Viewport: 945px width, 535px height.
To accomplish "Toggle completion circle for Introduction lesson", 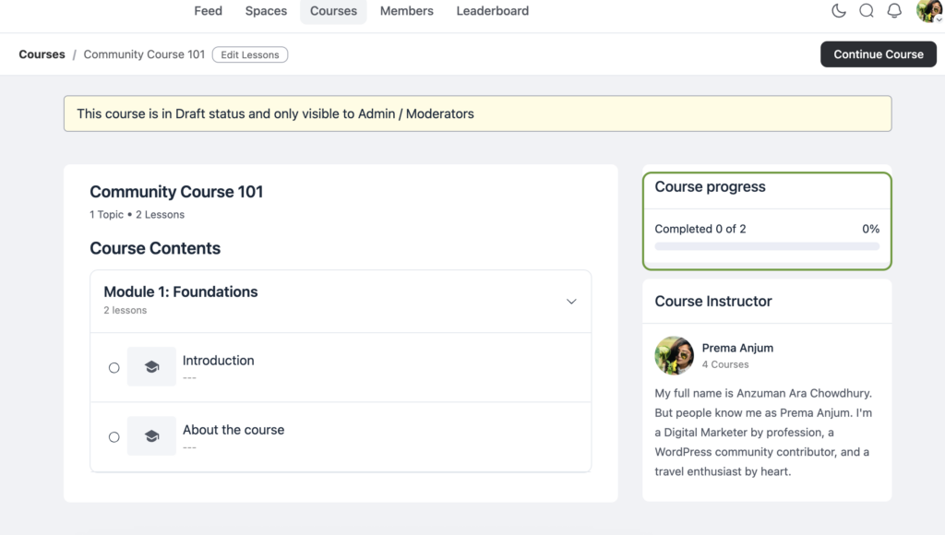I will pyautogui.click(x=114, y=367).
